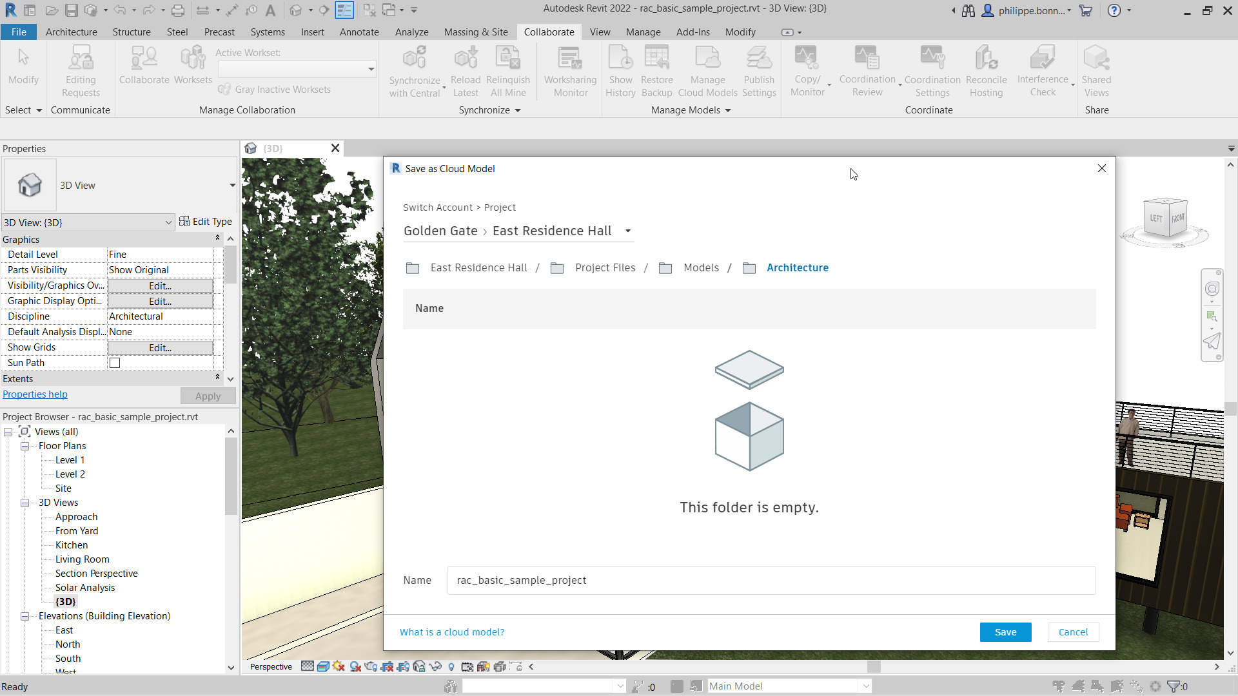
Task: Open Worksharing Monitor icon
Action: (571, 58)
